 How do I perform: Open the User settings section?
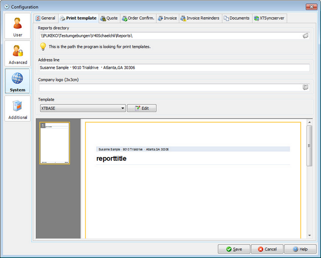[17, 26]
